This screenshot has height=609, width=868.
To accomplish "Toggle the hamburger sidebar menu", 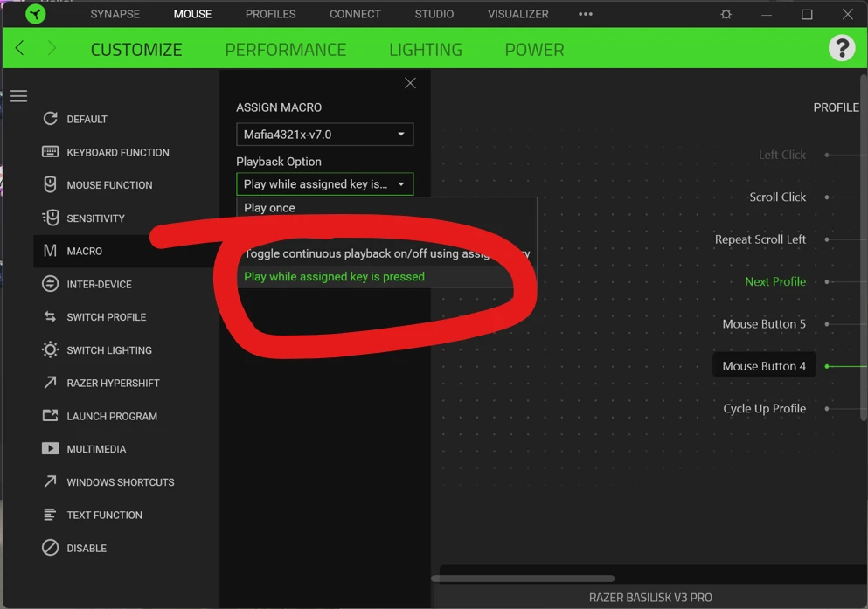I will click(19, 96).
